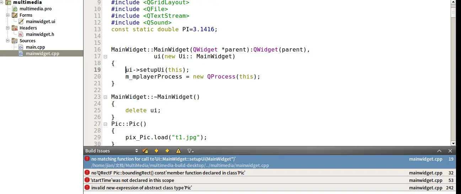Image resolution: width=461 pixels, height=194 pixels.
Task: Click the Headers folder icon
Action: pyautogui.click(x=15, y=28)
